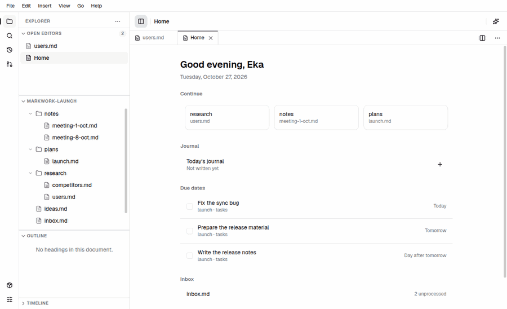The width and height of the screenshot is (507, 309).
Task: Click the file icon next to meeting-1-oct.md
Action: 47,126
